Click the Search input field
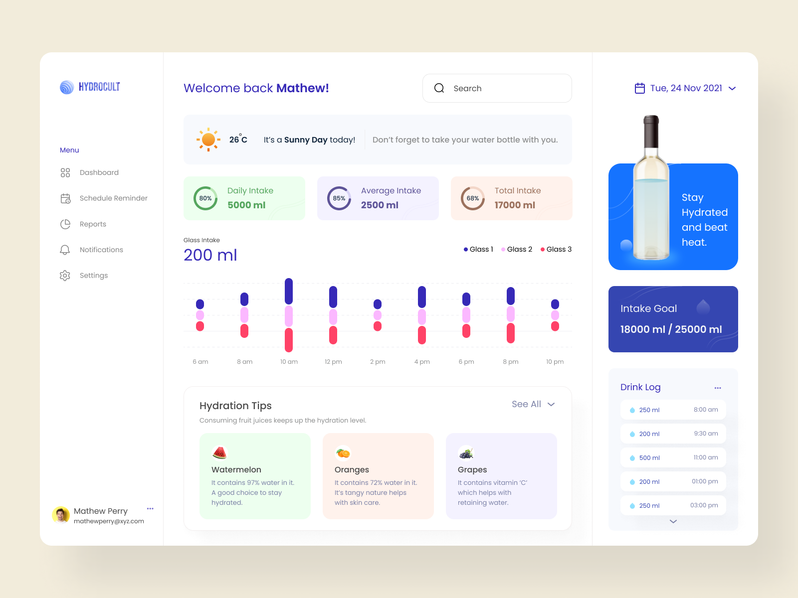This screenshot has height=598, width=798. [497, 88]
